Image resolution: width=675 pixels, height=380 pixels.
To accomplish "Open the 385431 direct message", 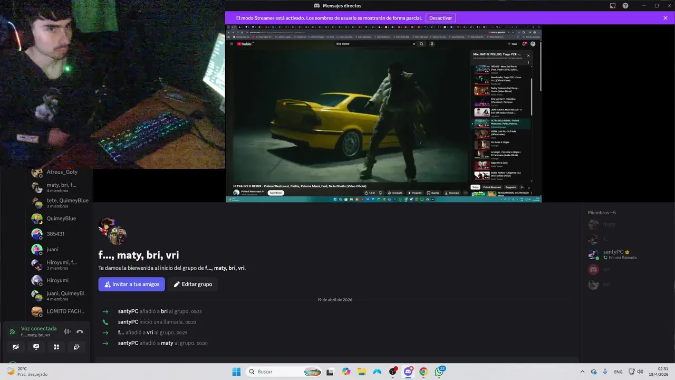I will (61, 233).
